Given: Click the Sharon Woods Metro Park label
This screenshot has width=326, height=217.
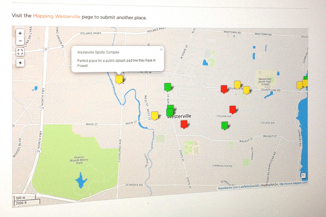Looking at the screenshot, I should (79, 160).
